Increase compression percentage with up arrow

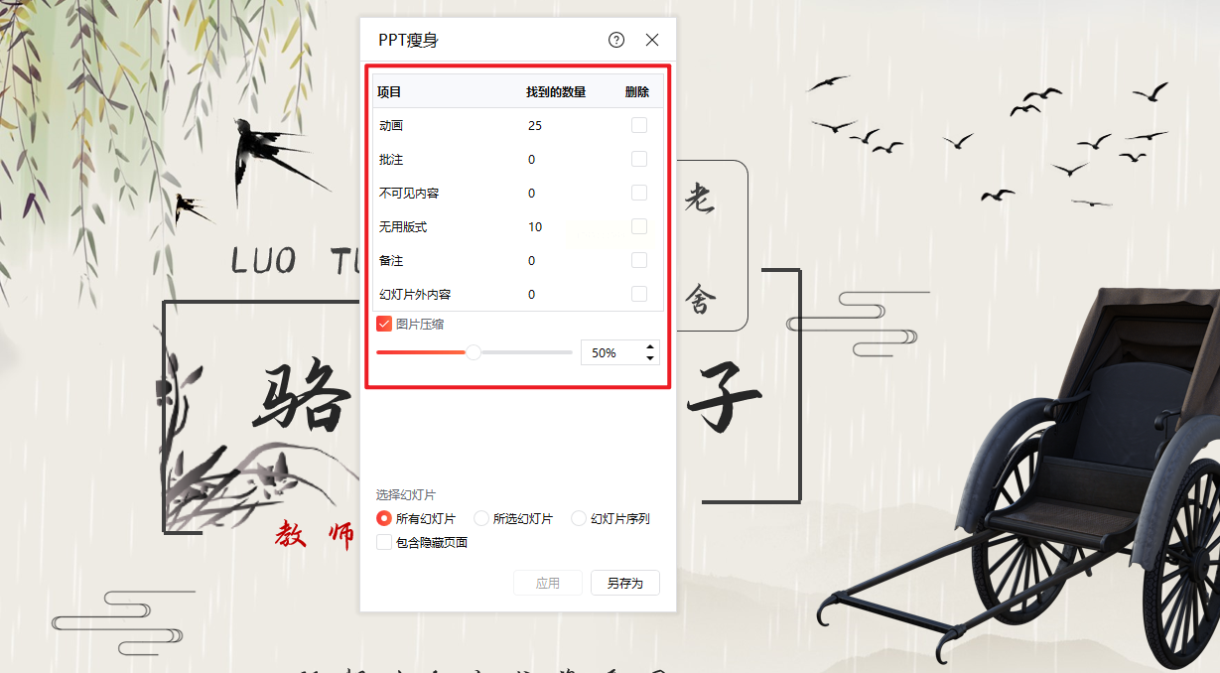(650, 346)
